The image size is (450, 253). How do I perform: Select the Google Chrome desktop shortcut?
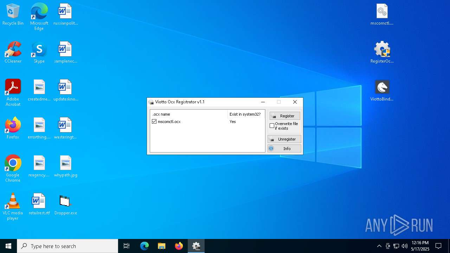point(13,169)
